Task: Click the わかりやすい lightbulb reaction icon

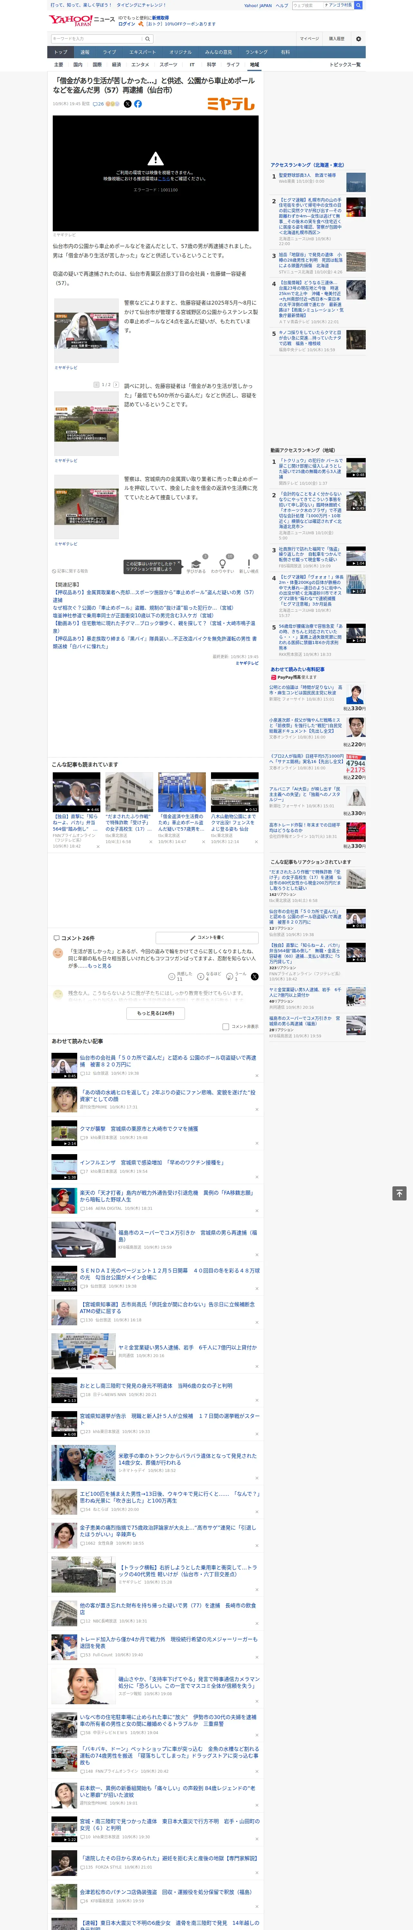Action: tap(222, 564)
